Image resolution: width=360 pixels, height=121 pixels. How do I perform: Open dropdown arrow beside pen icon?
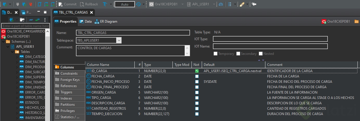[247, 4]
